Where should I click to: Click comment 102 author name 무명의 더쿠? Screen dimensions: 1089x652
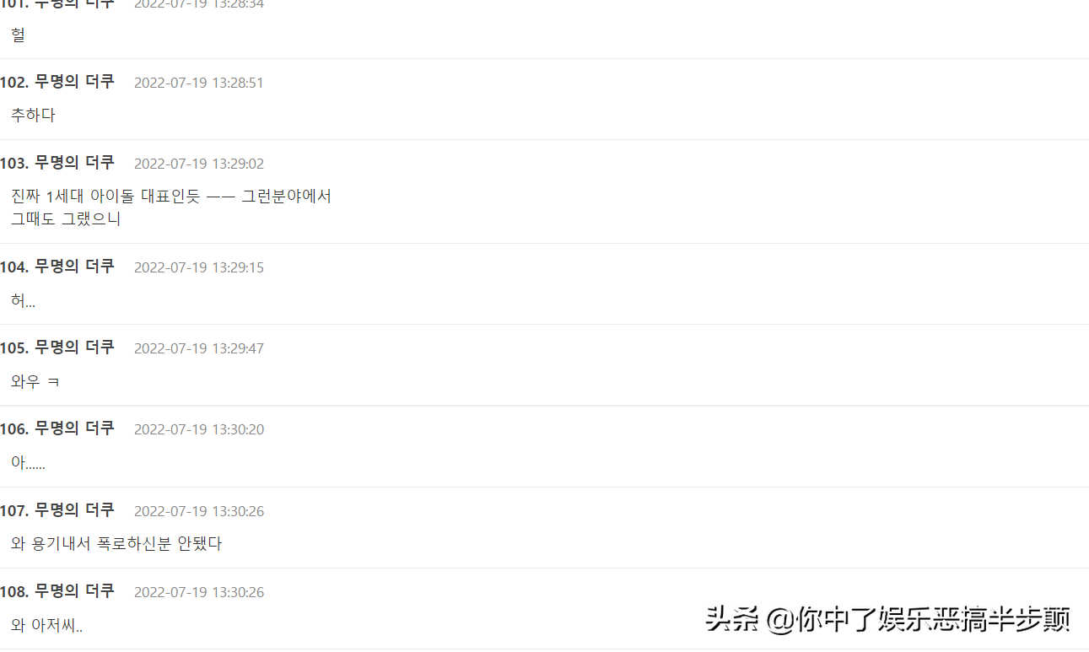pos(74,82)
